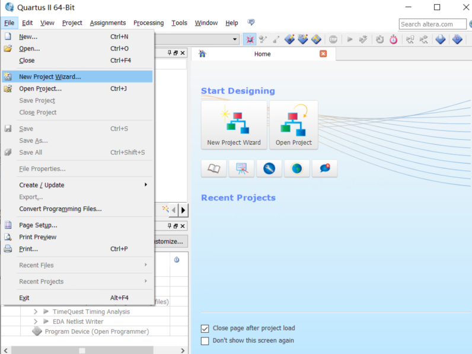472x354 pixels.
Task: Click the open book documentation icon
Action: pyautogui.click(x=213, y=168)
